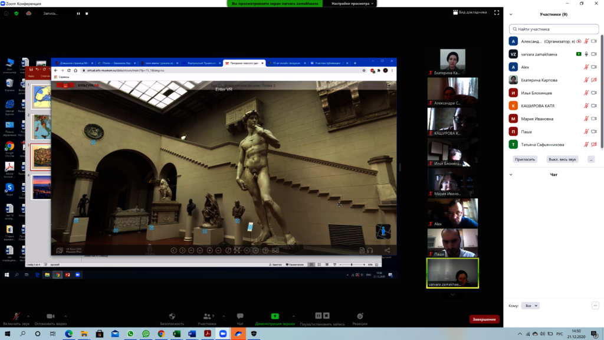Screen dimensions: 604x340
Task: Open Microsoft Edge from taskbar
Action: pos(68,334)
